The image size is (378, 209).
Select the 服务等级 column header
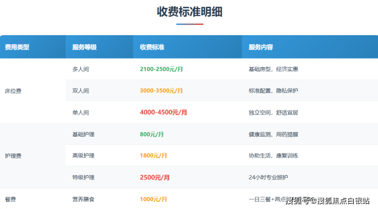[x=84, y=47]
